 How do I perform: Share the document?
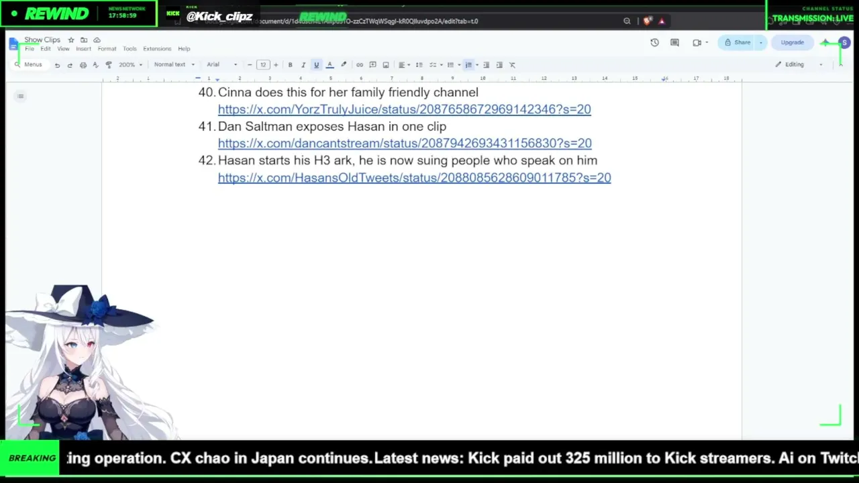737,43
